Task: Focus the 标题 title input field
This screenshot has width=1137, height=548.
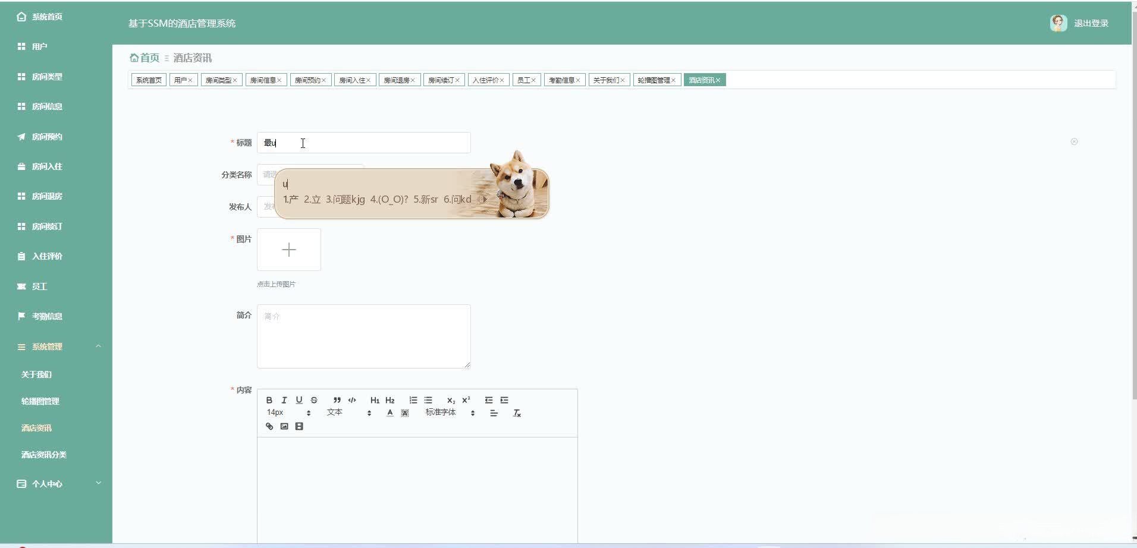Action: point(364,143)
